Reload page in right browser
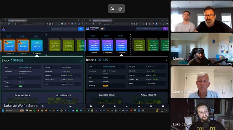The height and width of the screenshot is (130, 233). point(93,24)
